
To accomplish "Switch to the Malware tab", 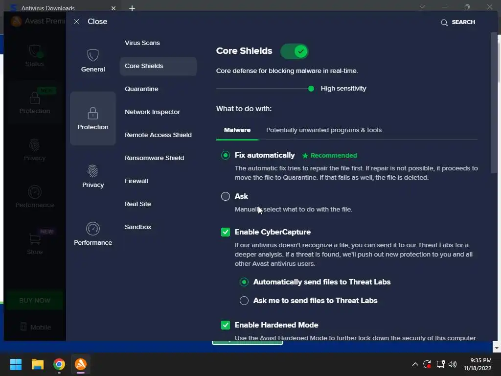I will pos(237,130).
